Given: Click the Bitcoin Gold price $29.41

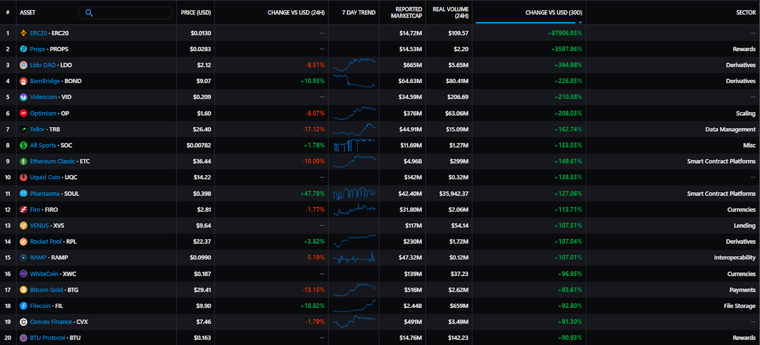Looking at the screenshot, I should (202, 290).
